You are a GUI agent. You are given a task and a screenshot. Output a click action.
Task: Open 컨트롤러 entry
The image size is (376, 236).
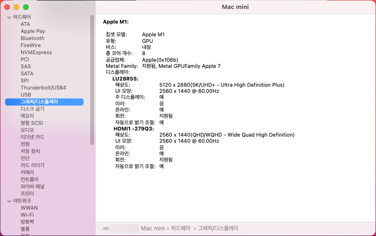click(30, 179)
